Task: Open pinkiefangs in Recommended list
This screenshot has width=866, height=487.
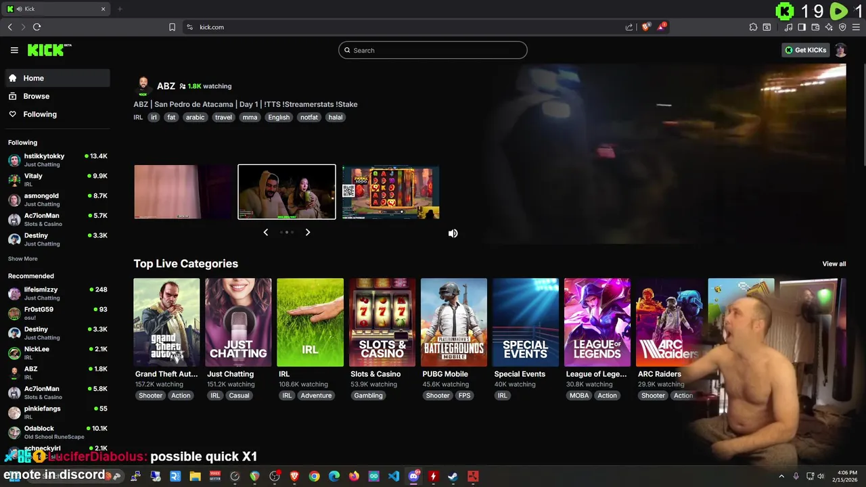Action: [58, 413]
